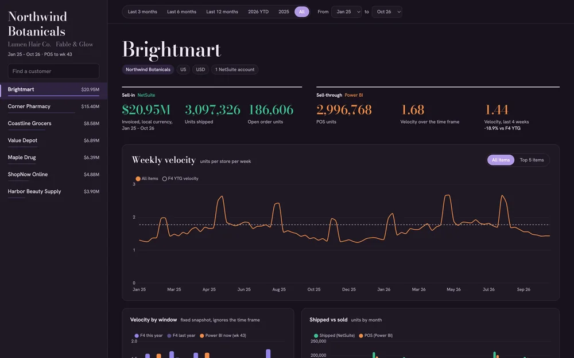574x358 pixels.
Task: Toggle F4 last year legend dot
Action: click(x=169, y=336)
